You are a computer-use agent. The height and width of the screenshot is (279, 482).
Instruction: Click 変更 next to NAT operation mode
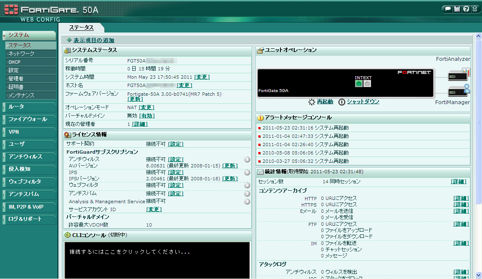coord(146,107)
